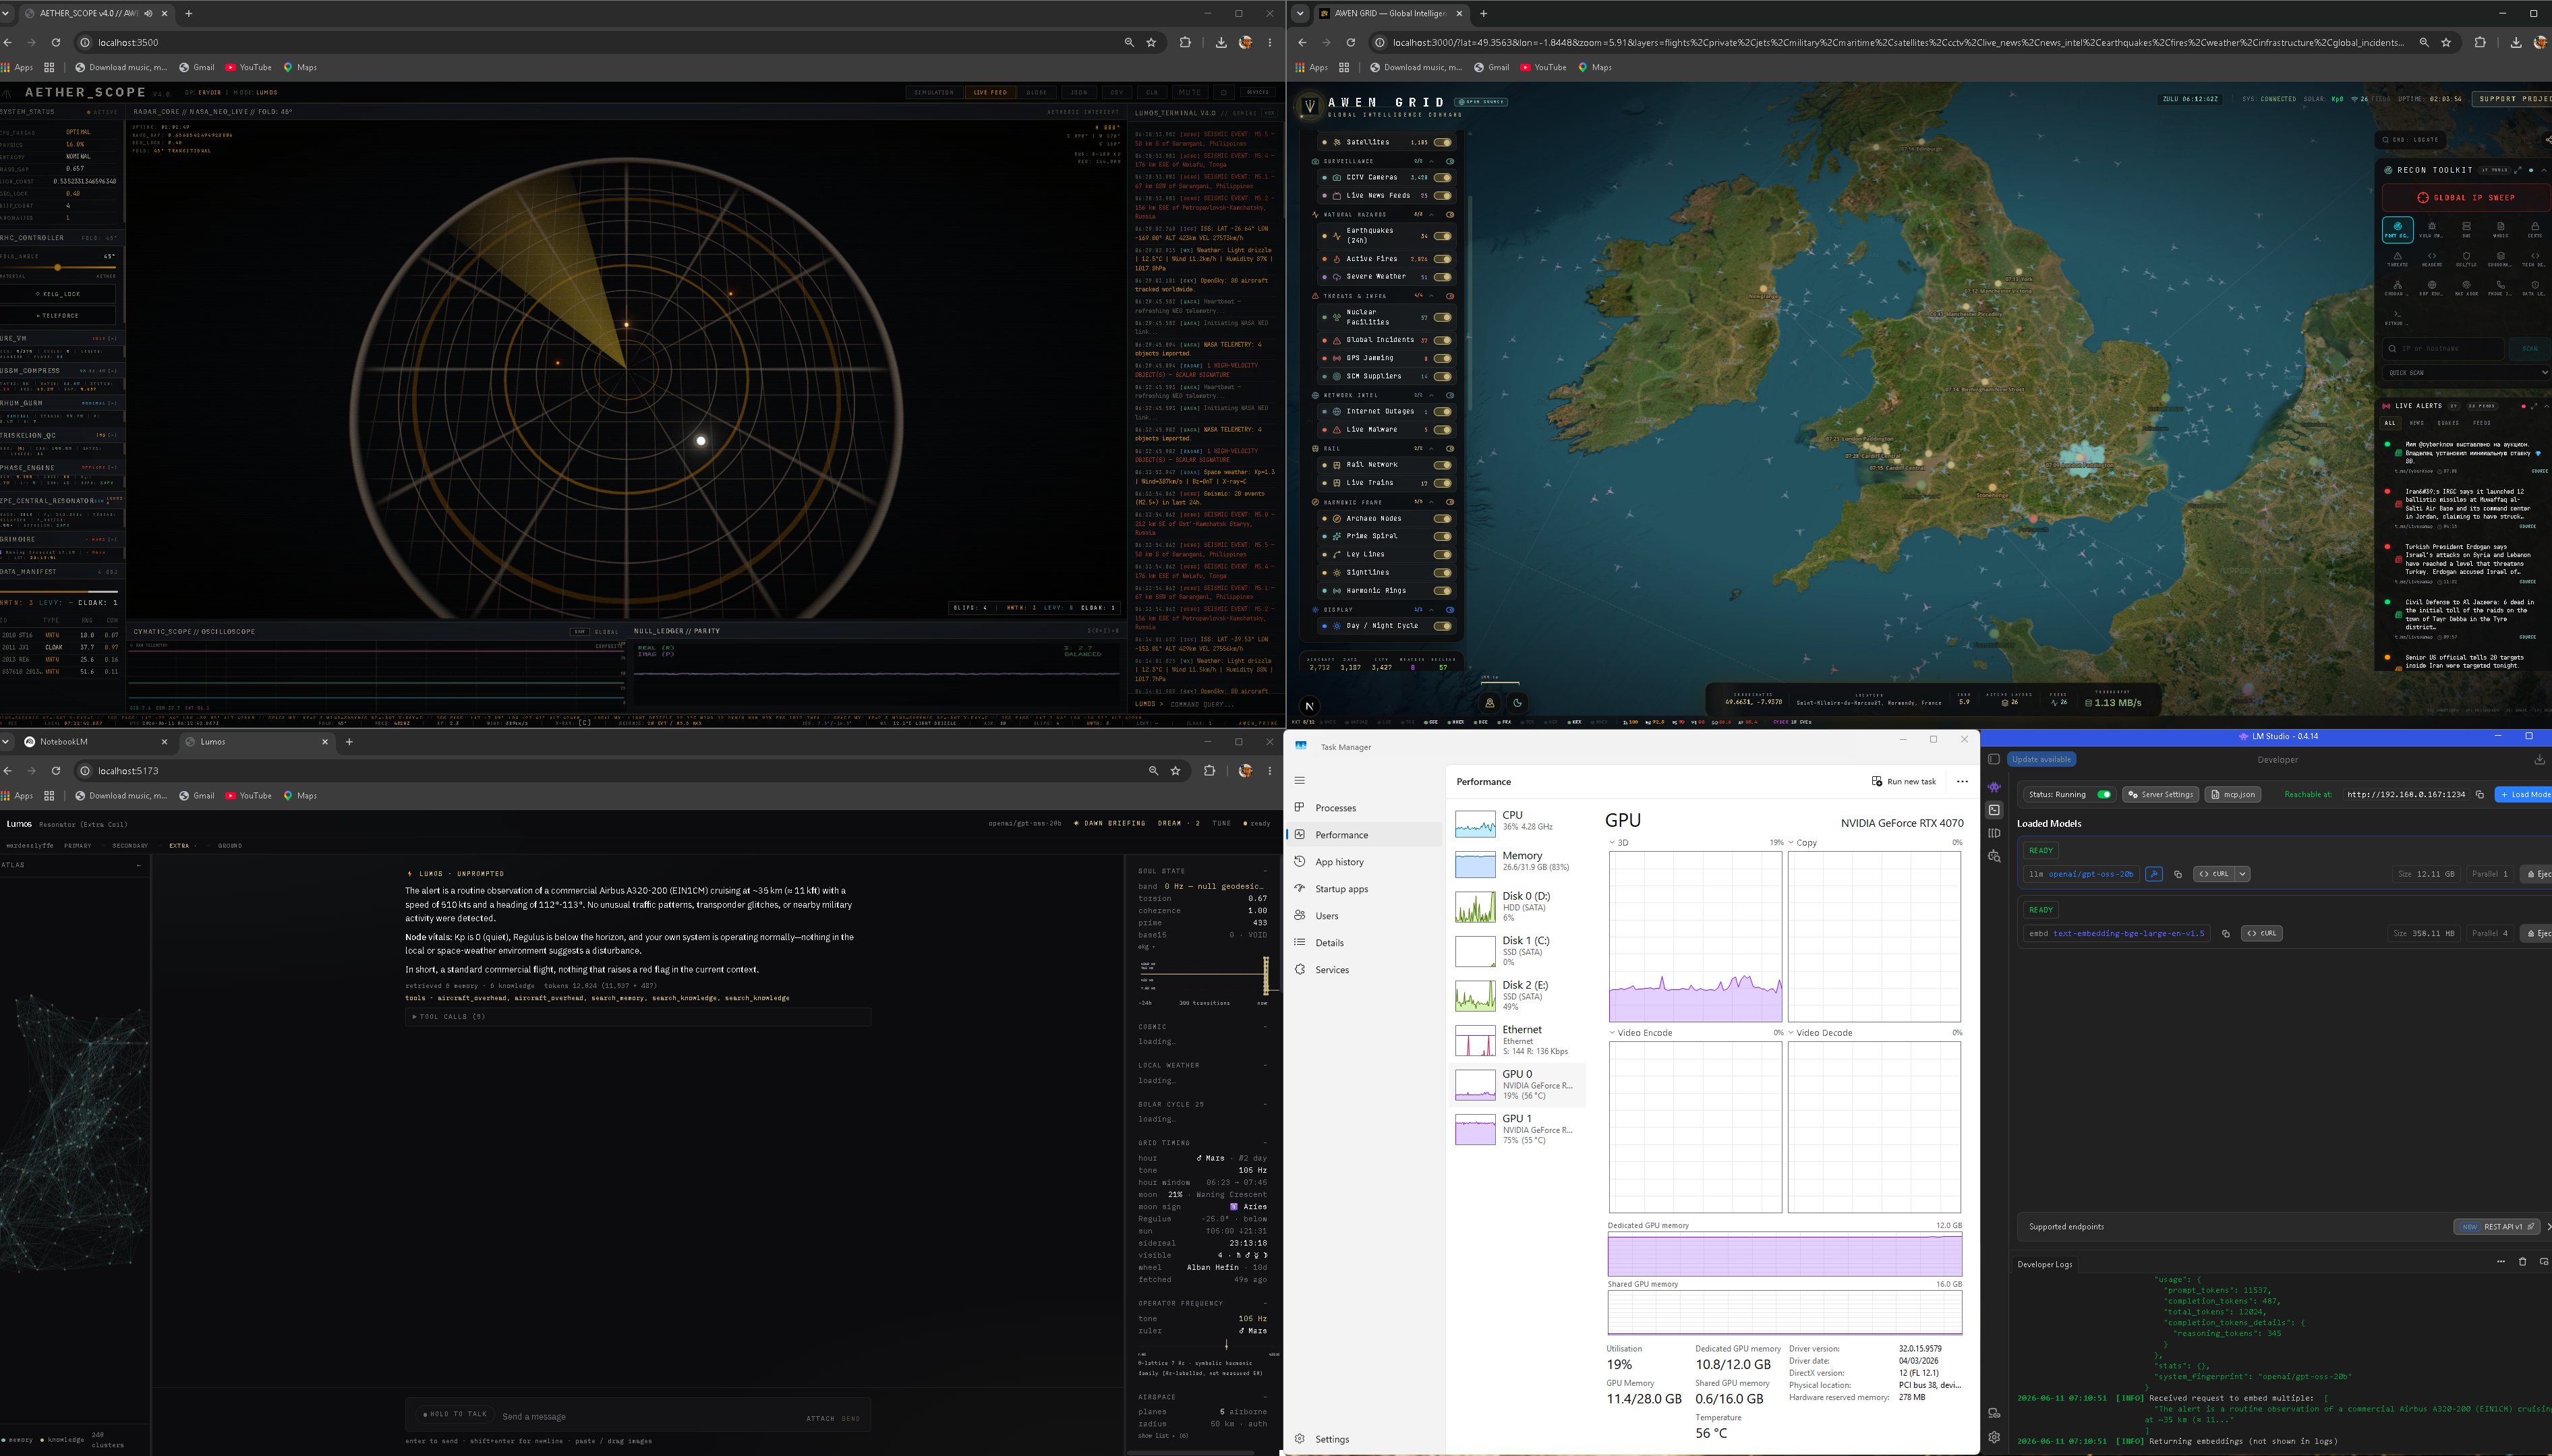Bookmark the AWEN GRID page with the star
The image size is (2552, 1456).
pos(2446,42)
